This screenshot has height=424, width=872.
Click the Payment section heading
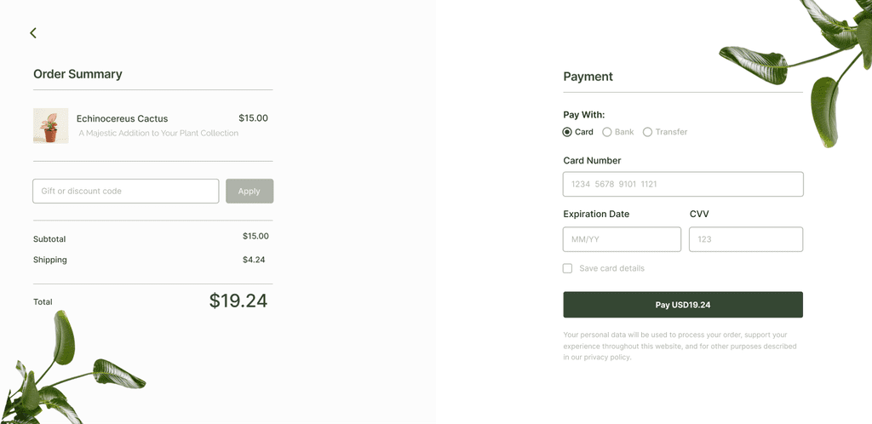(x=588, y=77)
